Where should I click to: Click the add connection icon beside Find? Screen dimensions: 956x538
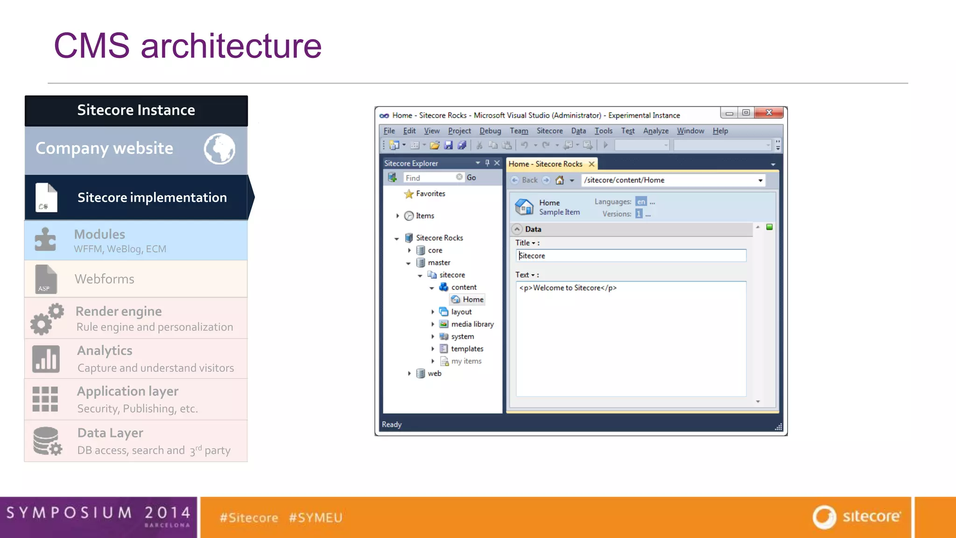[x=393, y=177]
